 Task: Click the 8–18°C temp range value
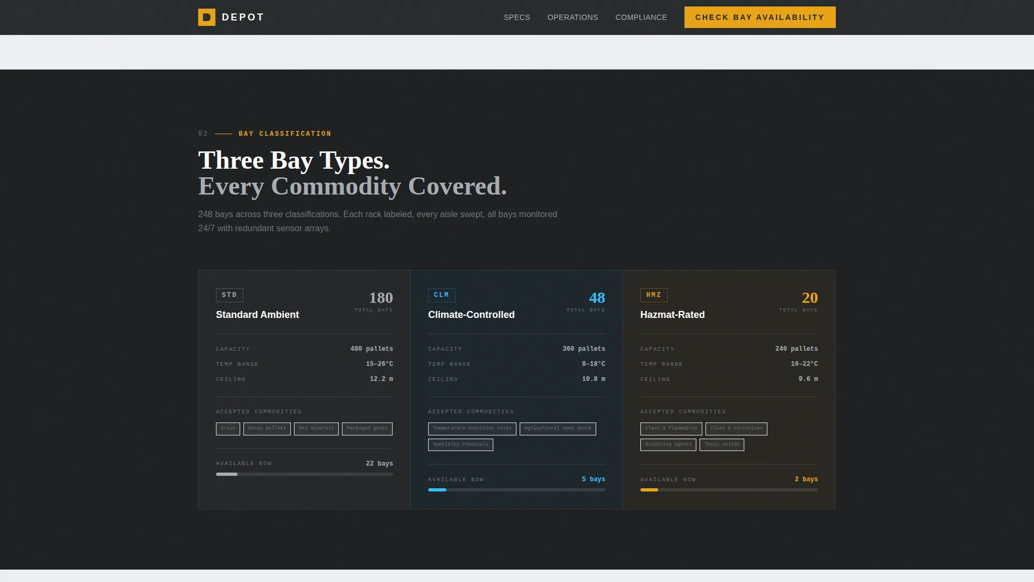click(x=593, y=364)
